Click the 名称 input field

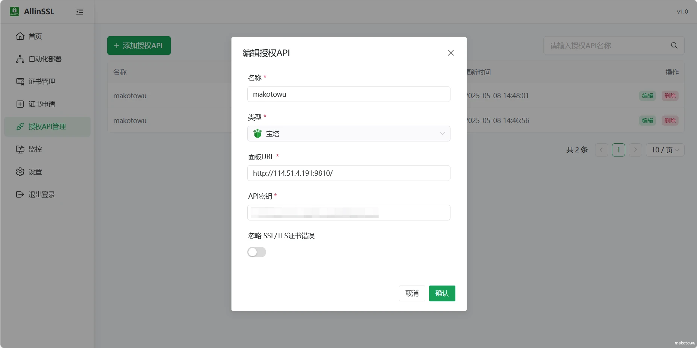349,94
